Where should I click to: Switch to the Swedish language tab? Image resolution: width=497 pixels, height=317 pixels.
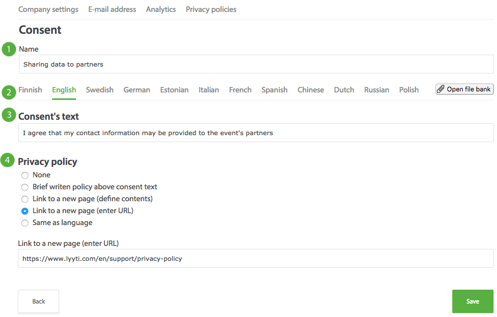(99, 89)
